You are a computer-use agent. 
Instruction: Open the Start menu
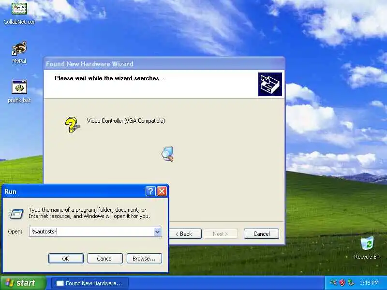click(23, 283)
